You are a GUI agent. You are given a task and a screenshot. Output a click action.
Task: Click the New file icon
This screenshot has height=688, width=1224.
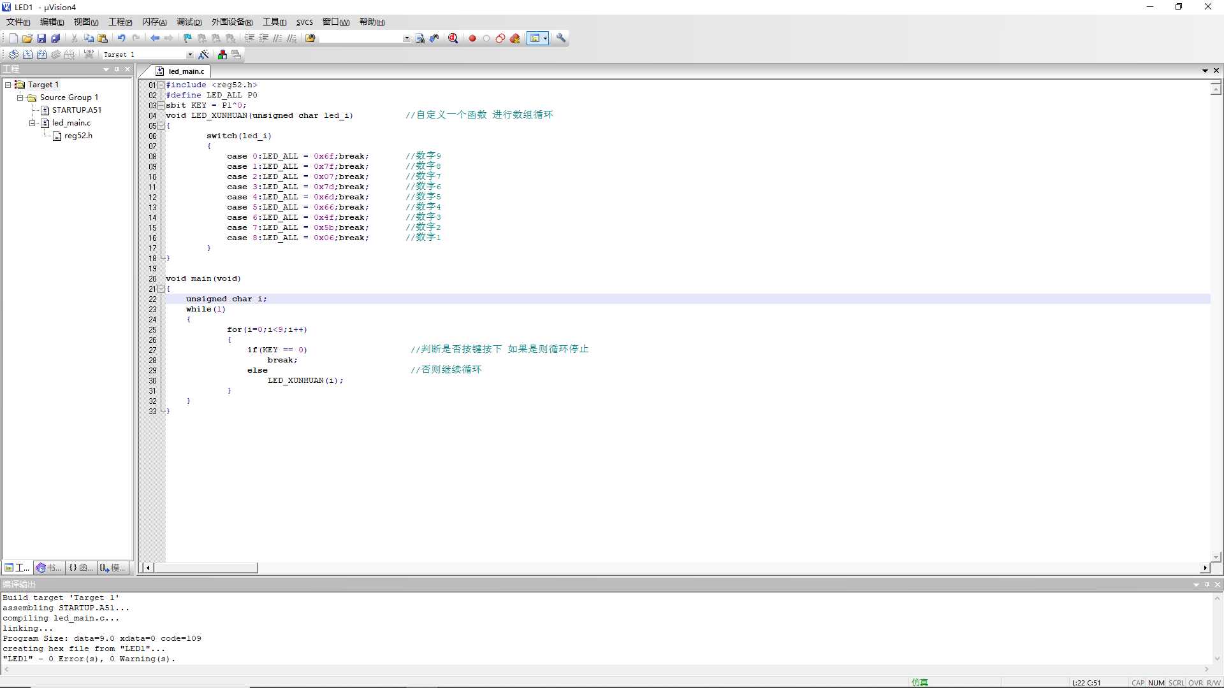(x=13, y=38)
